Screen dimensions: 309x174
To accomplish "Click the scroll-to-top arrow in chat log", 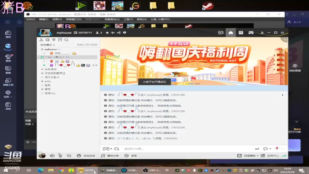I will (282, 95).
